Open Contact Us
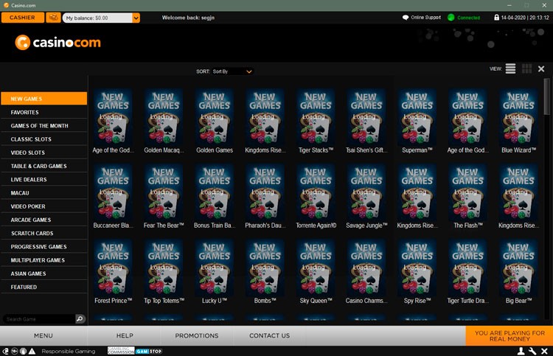The image size is (553, 356). 269,335
